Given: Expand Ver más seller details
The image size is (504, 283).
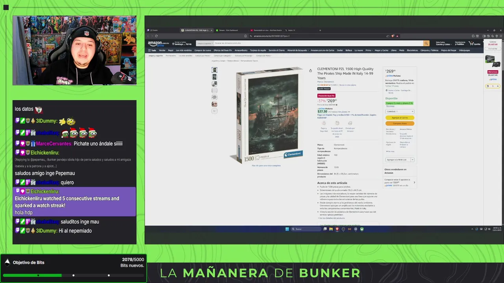Looking at the screenshot, I should pos(390,151).
